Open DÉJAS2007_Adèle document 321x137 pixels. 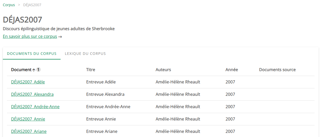28,82
